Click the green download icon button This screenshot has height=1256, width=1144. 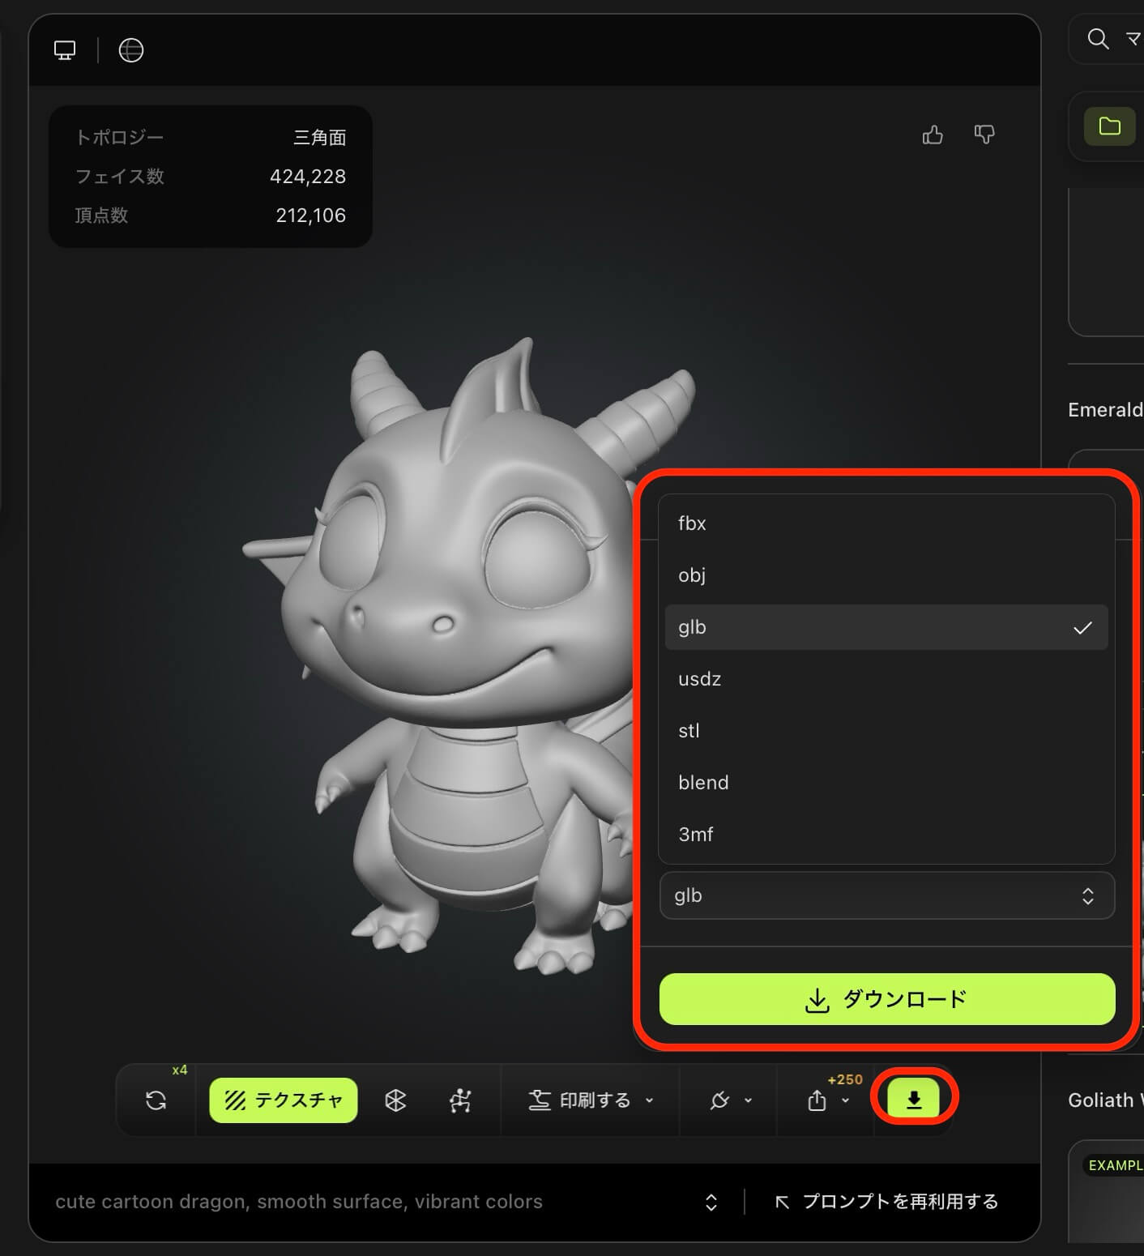coord(913,1099)
